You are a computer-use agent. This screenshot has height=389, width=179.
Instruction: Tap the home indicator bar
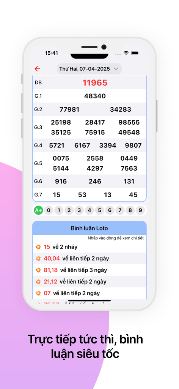pos(89,300)
